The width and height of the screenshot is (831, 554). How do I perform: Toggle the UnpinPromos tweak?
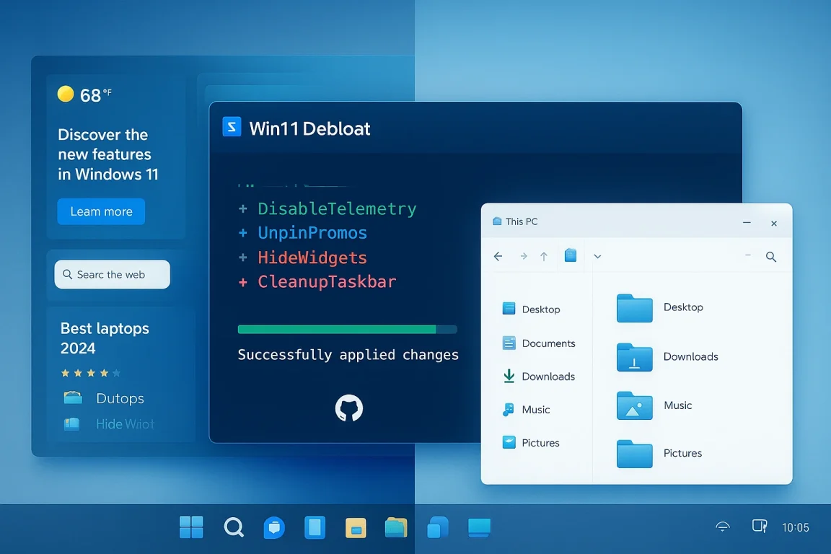click(x=312, y=232)
